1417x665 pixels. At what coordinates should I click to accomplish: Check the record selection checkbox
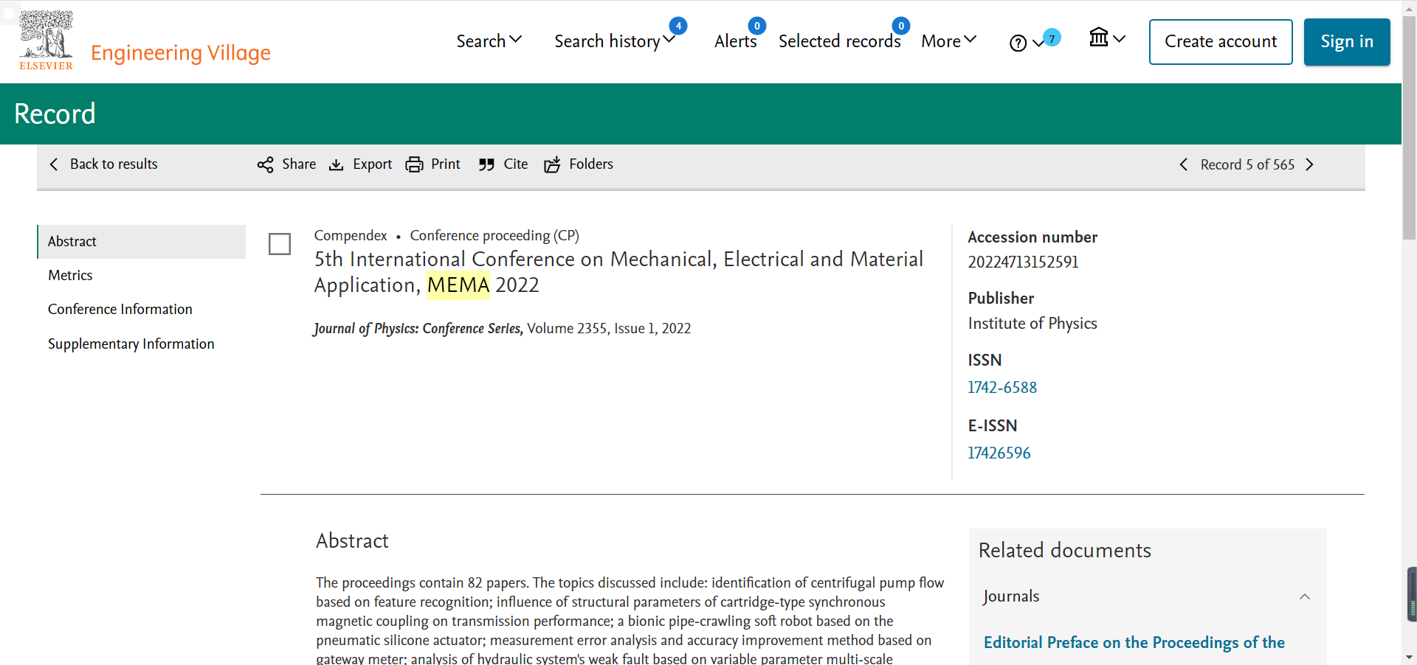pos(280,244)
